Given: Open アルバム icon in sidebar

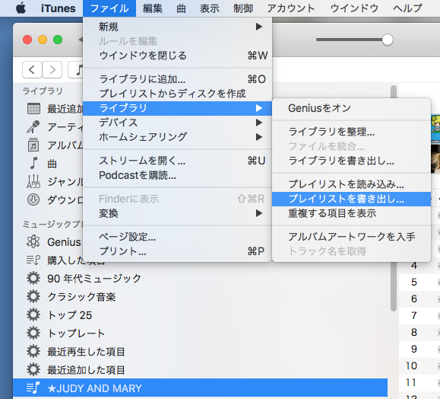Looking at the screenshot, I should click(33, 145).
